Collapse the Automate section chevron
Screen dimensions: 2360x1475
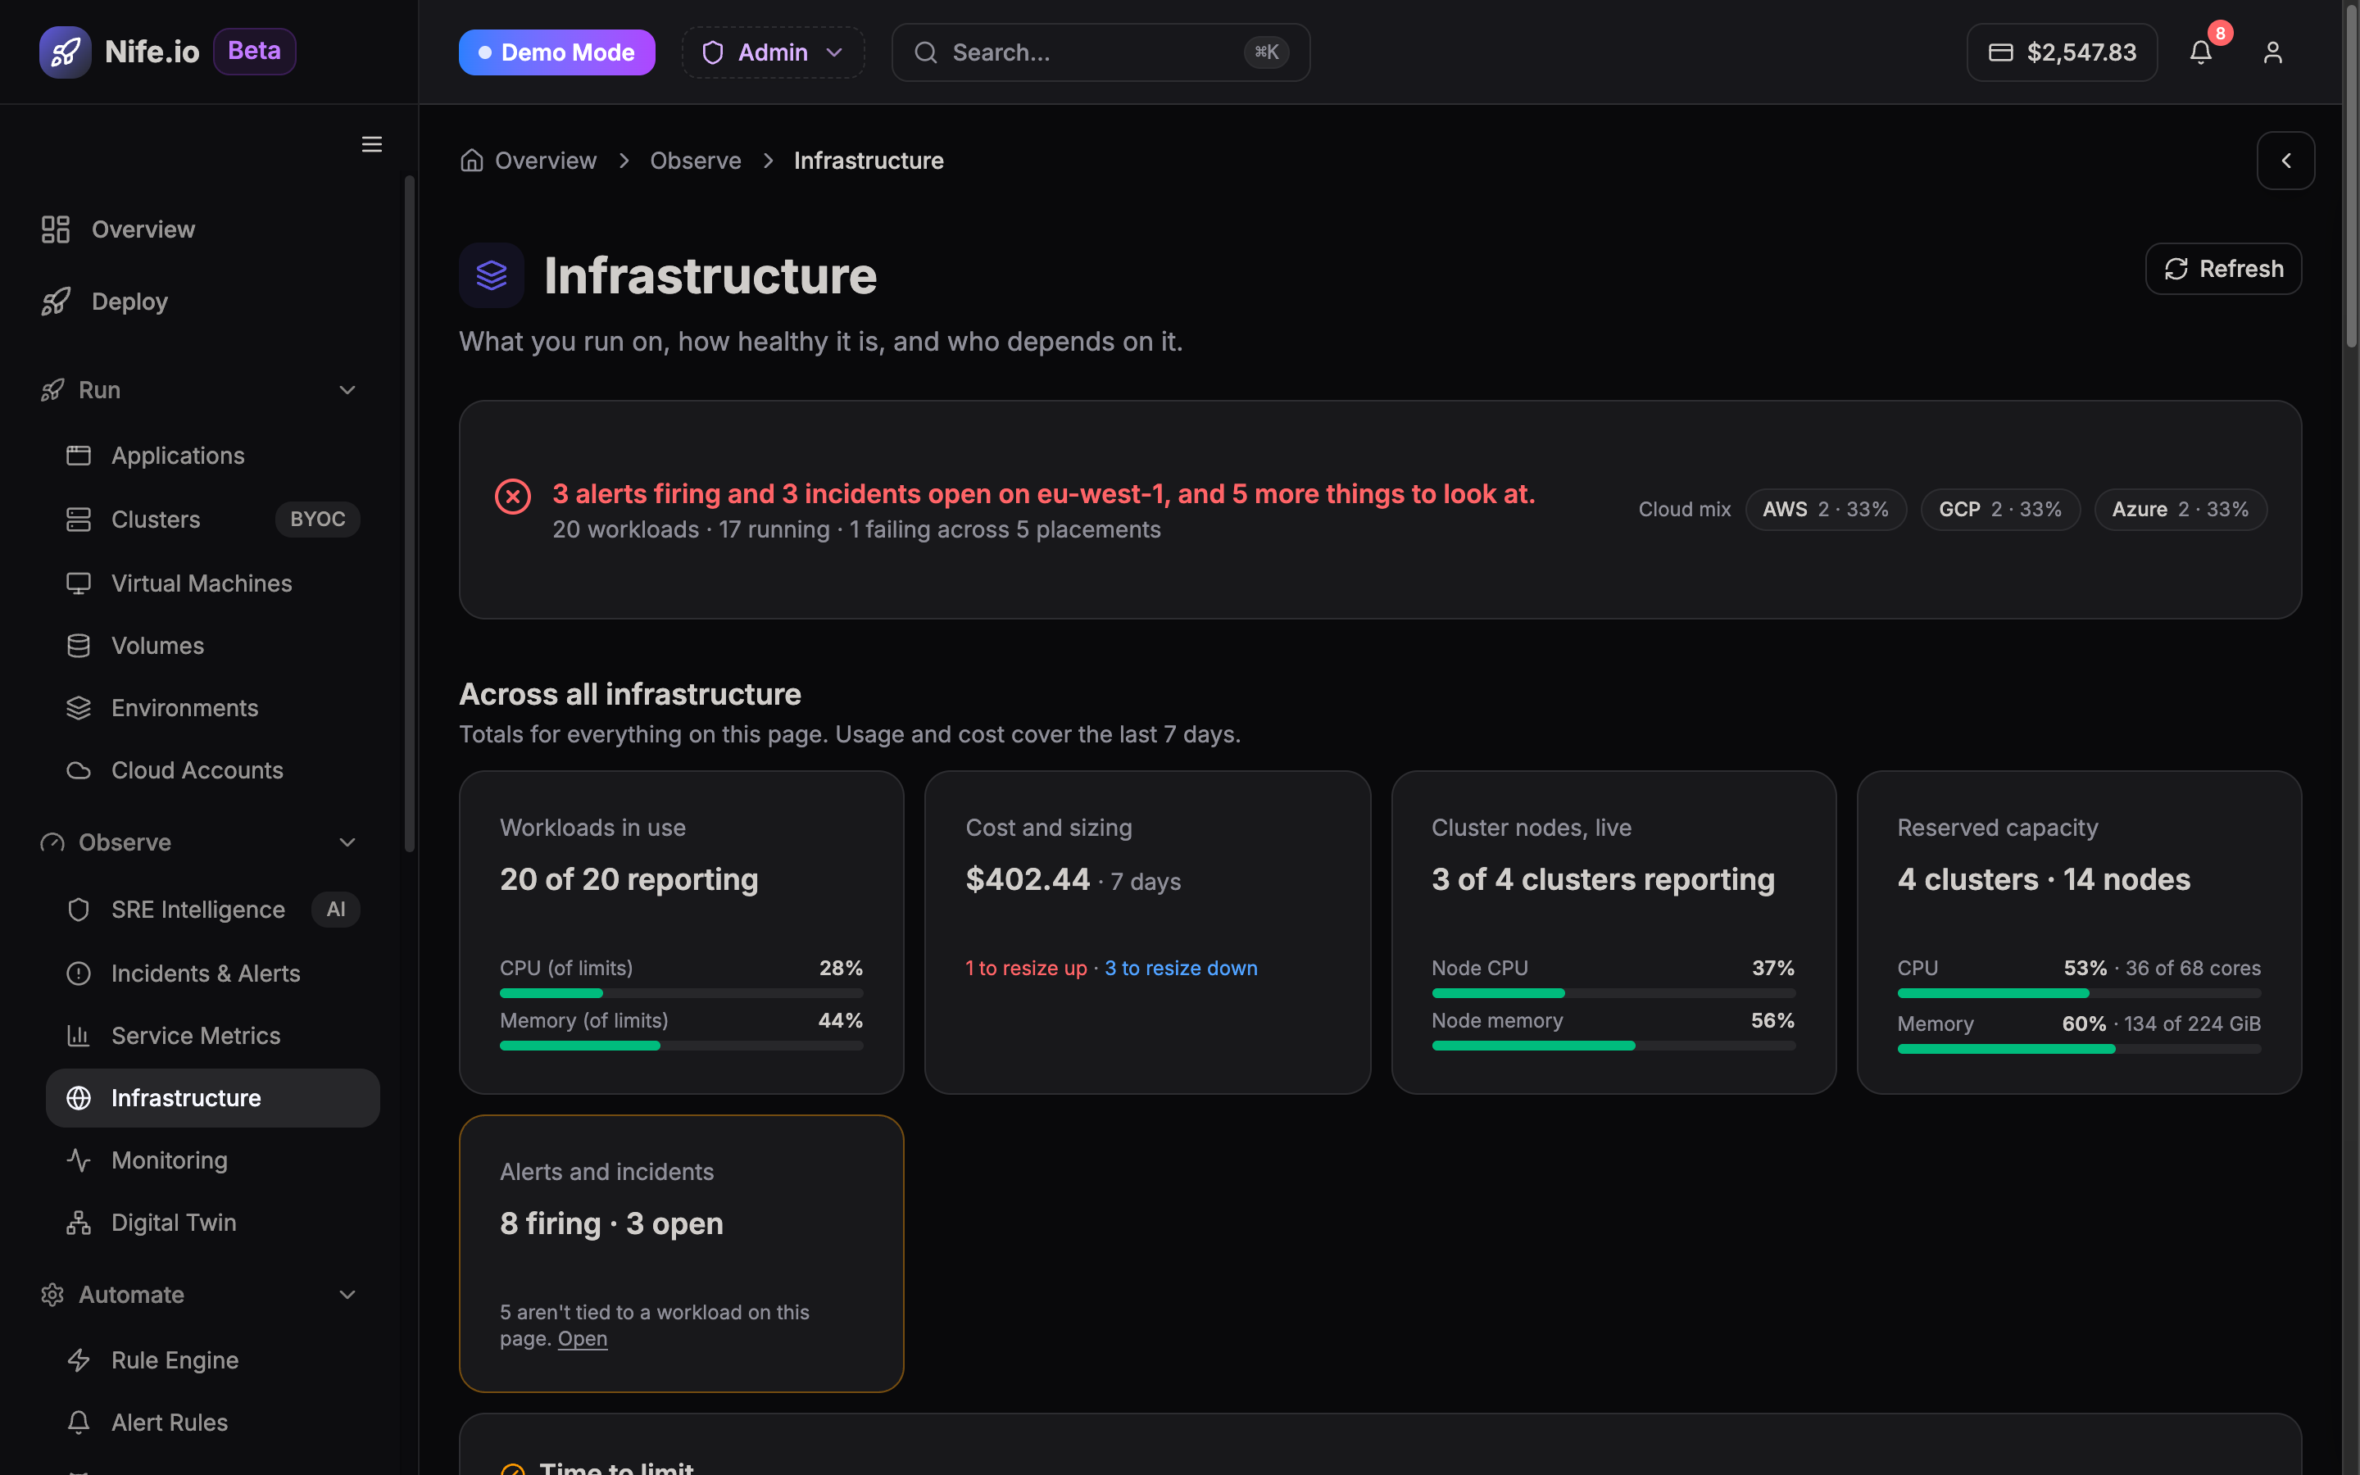tap(347, 1295)
